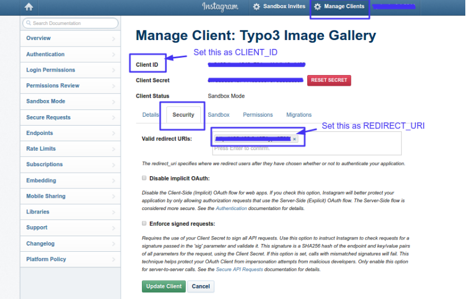Image resolution: width=467 pixels, height=299 pixels.
Task: Click the green Update Client button
Action: click(164, 286)
